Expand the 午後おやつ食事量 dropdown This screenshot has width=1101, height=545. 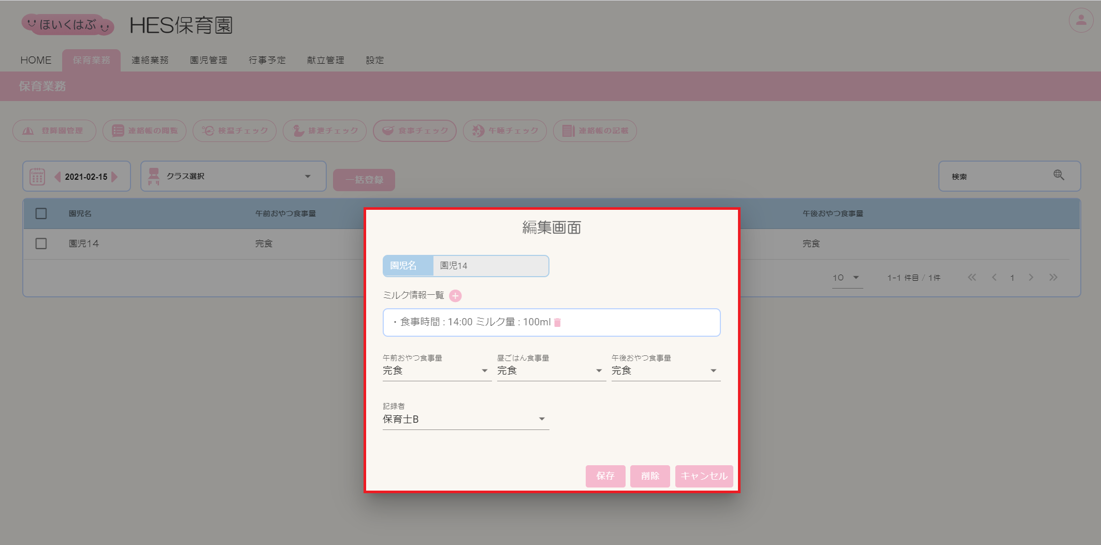pos(665,370)
